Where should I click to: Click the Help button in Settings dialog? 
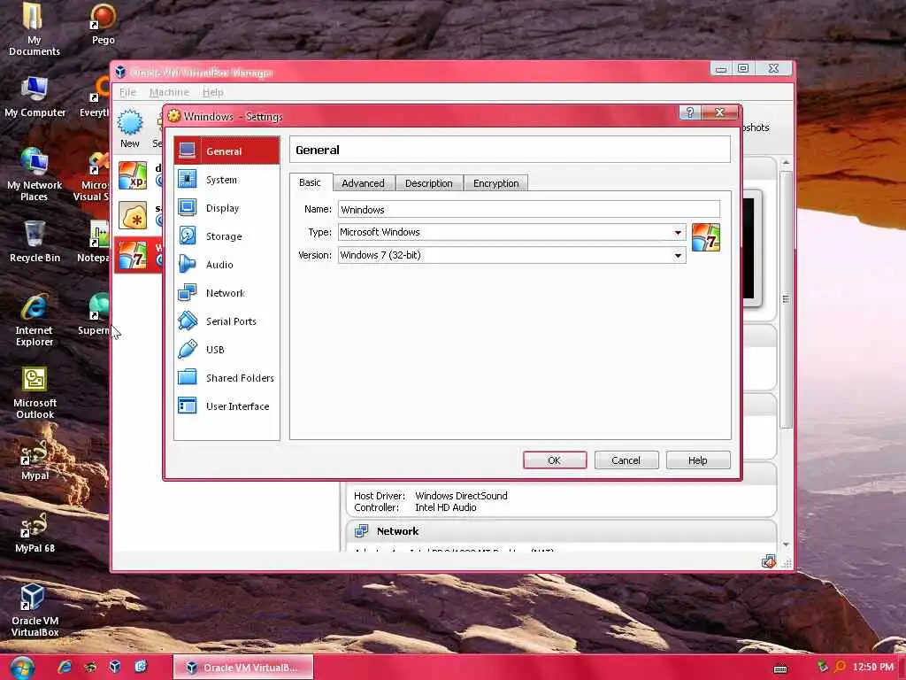tap(698, 460)
